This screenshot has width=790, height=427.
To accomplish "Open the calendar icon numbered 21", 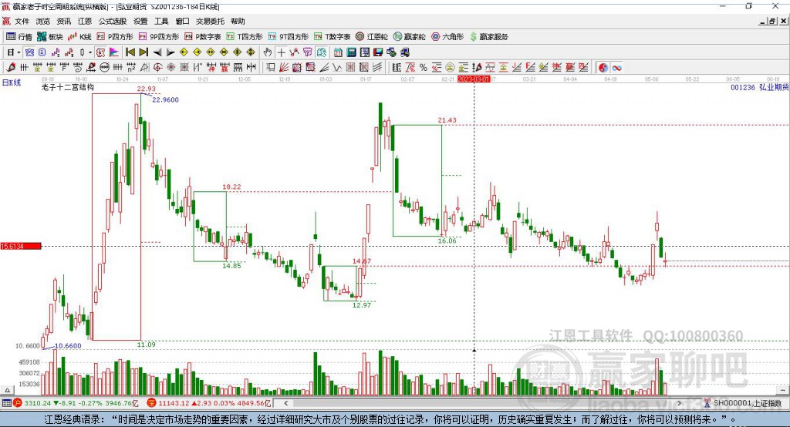I will coord(338,52).
